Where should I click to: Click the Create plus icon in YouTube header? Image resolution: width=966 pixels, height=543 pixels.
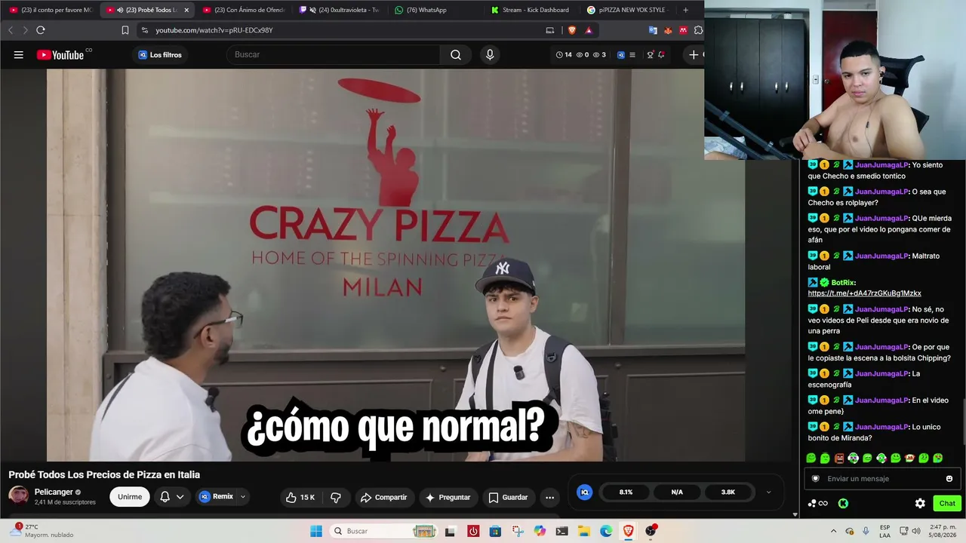(x=694, y=54)
